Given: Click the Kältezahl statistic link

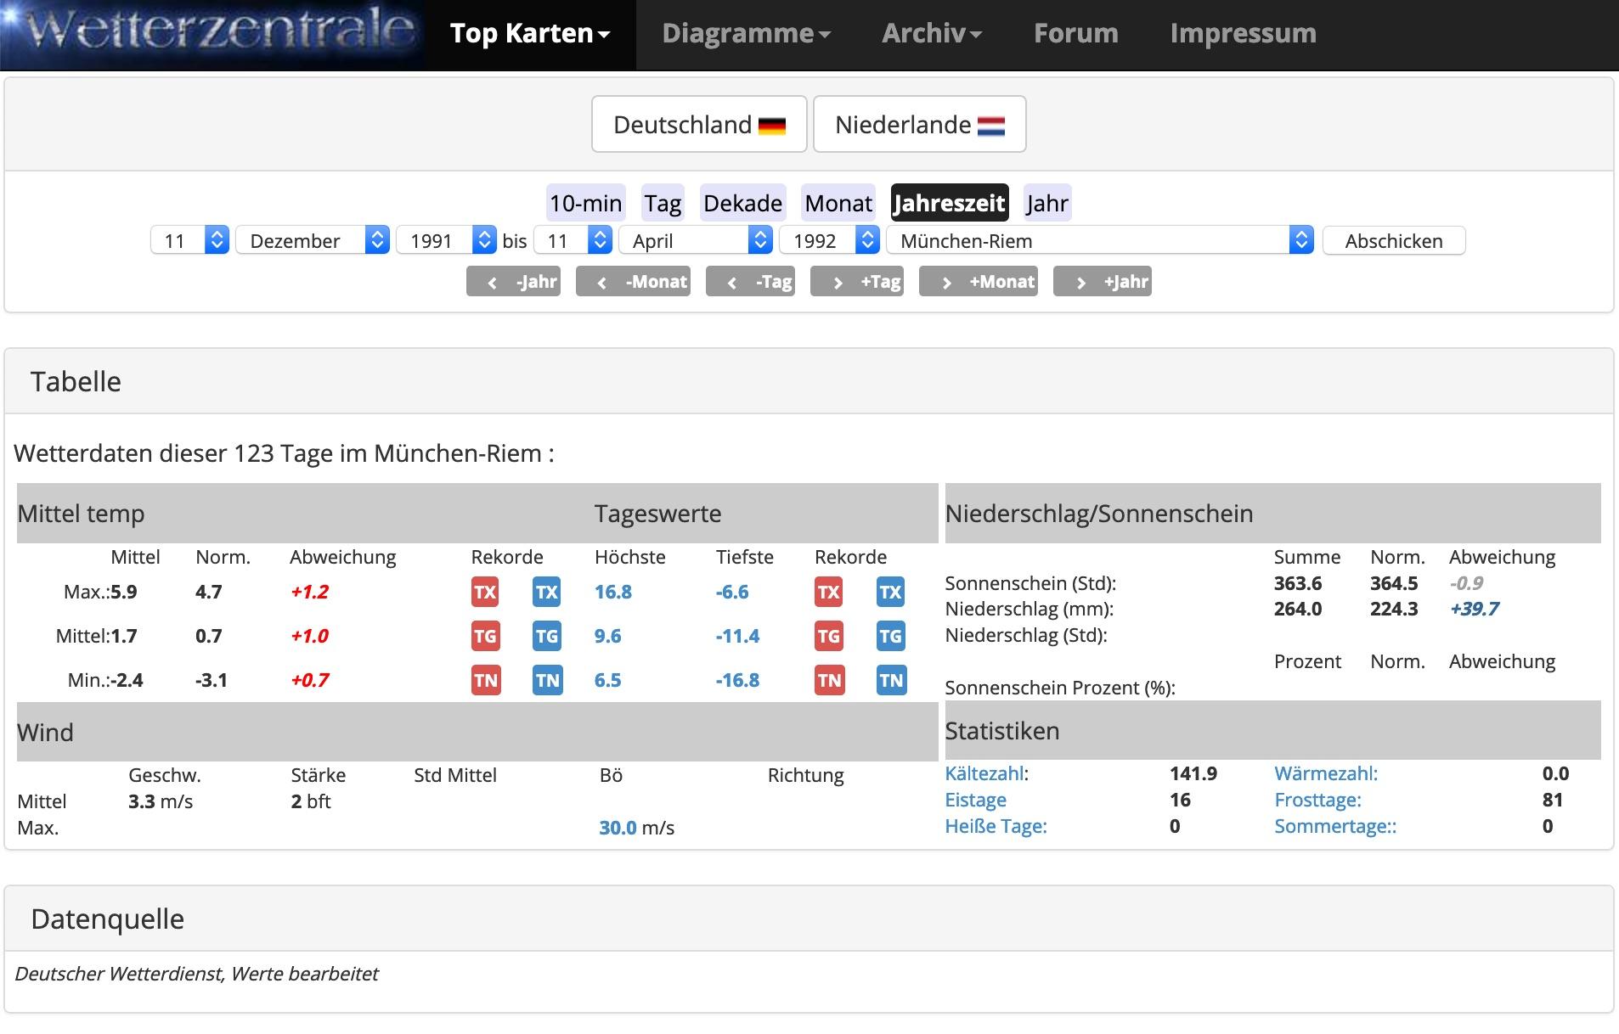Looking at the screenshot, I should (984, 773).
